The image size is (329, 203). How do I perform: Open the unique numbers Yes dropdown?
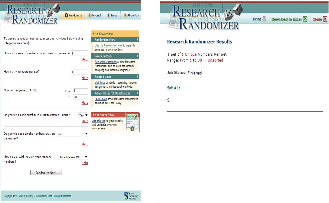(83, 115)
